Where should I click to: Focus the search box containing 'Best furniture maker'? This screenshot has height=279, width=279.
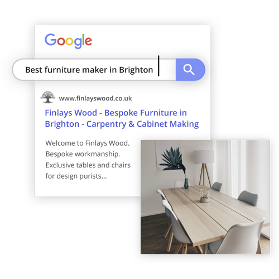pos(94,70)
